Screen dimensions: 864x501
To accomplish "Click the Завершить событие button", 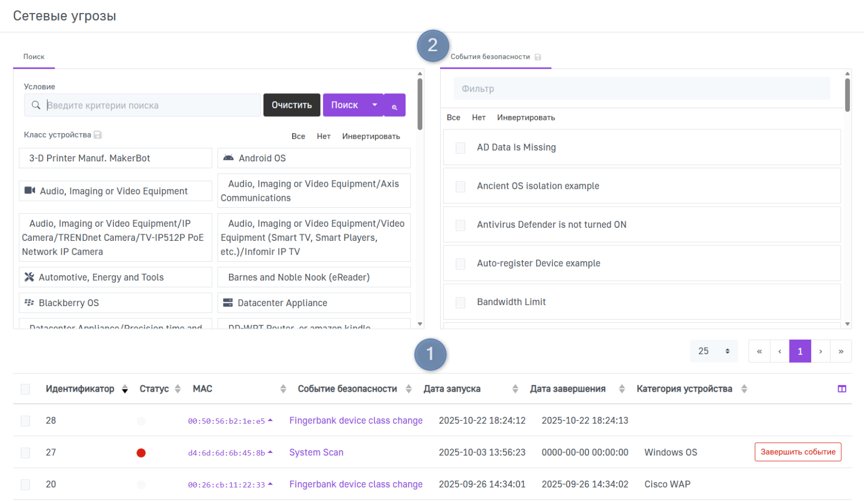I will tap(798, 452).
